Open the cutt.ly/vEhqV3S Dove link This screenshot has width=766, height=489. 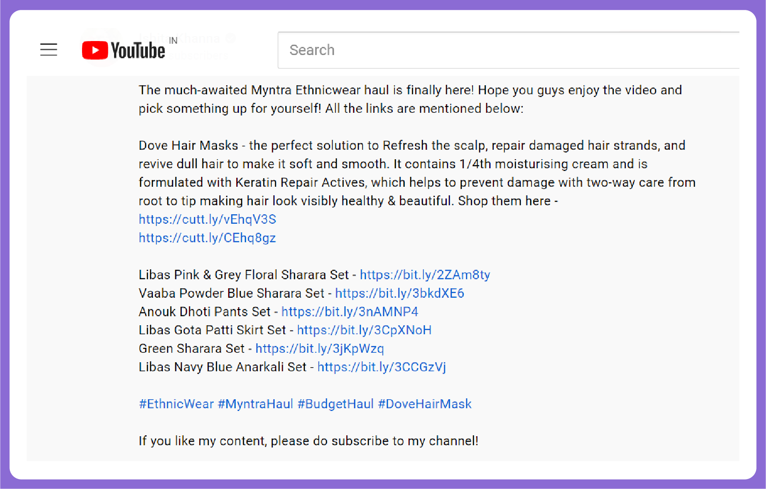tap(207, 219)
